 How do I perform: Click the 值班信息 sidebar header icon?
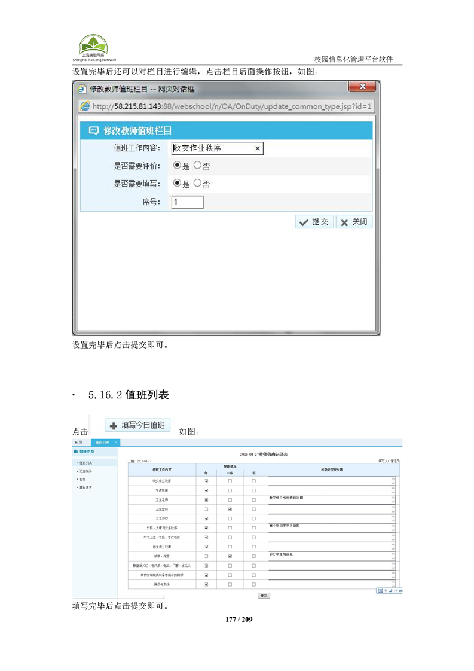point(76,451)
